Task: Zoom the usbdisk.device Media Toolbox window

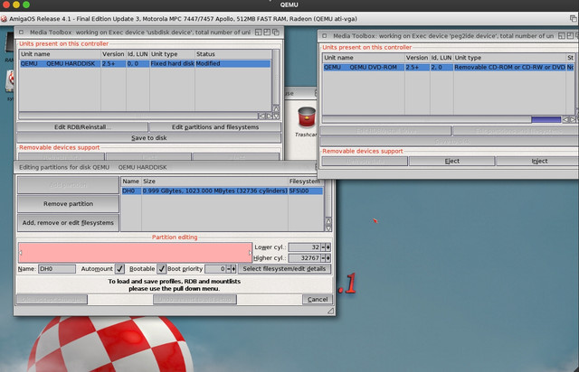Action: click(x=267, y=33)
